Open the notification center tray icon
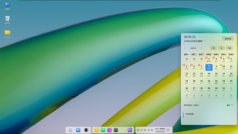The height and width of the screenshot is (134, 238). point(168,130)
